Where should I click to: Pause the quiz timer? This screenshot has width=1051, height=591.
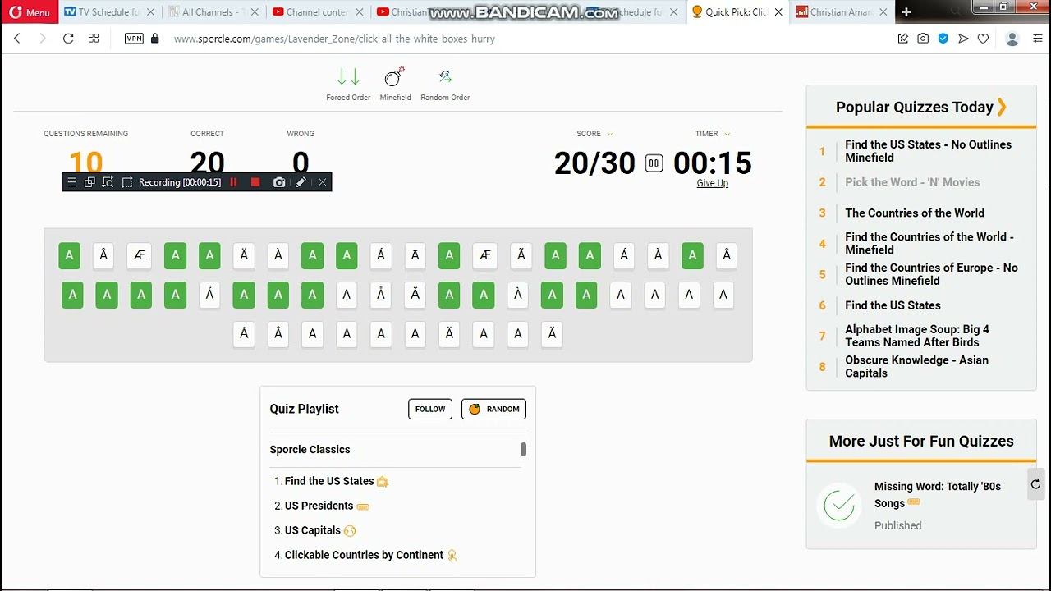tap(654, 163)
